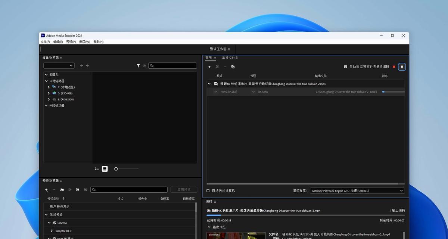
Task: Open the Mercury Playback Engine renderer dropdown
Action: [x=357, y=190]
